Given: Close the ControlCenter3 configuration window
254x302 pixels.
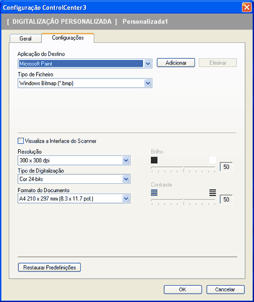Looking at the screenshot, I should (x=247, y=7).
